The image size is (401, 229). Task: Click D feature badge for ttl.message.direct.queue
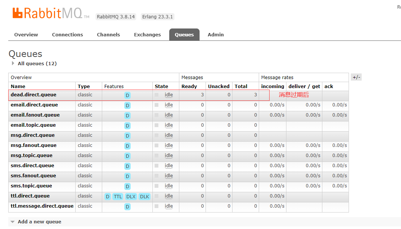coord(127,207)
